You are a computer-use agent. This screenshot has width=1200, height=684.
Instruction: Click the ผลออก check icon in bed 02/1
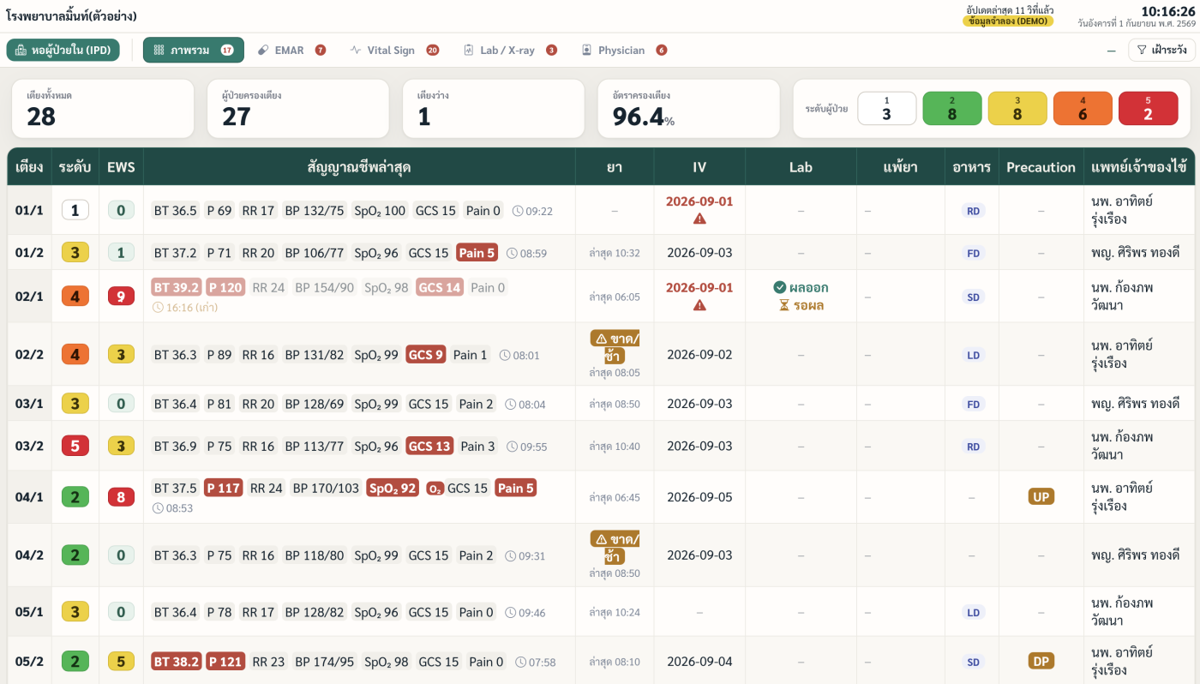click(x=779, y=287)
